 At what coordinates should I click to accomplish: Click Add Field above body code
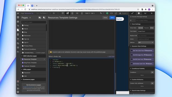pyautogui.click(x=111, y=56)
